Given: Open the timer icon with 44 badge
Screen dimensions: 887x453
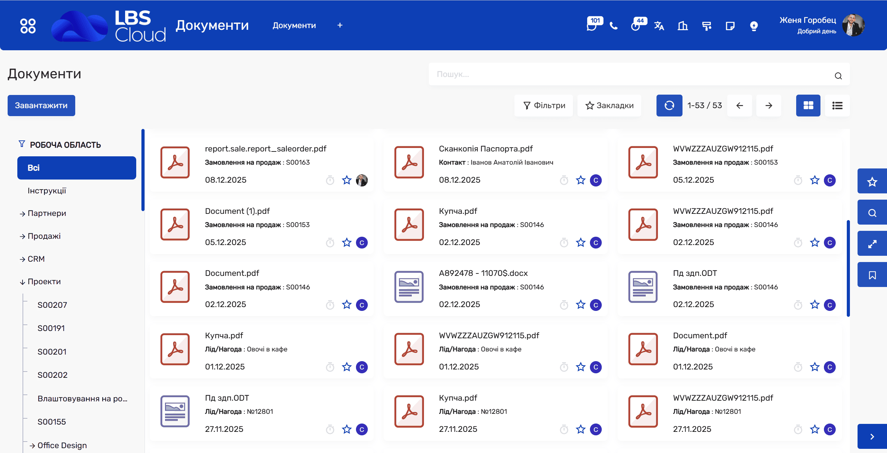Looking at the screenshot, I should [636, 26].
